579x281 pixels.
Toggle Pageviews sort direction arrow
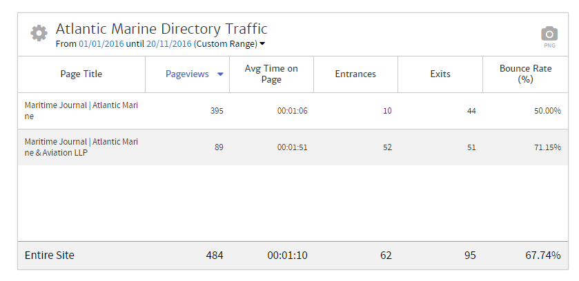coord(220,74)
